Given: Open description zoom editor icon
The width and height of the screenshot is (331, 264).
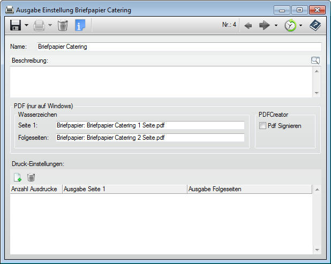Looking at the screenshot, I should click(x=315, y=61).
